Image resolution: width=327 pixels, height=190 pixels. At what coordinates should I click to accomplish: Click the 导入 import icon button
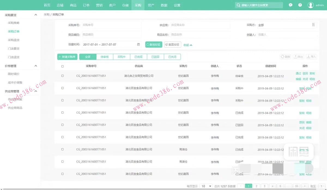pyautogui.click(x=311, y=57)
